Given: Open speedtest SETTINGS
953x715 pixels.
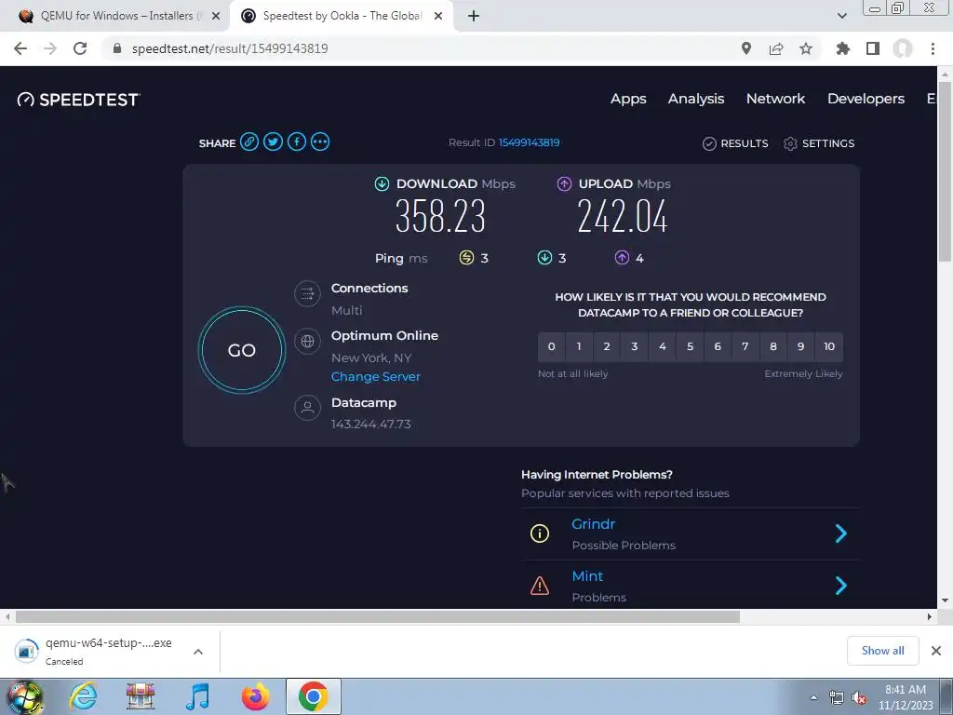Looking at the screenshot, I should [x=819, y=143].
